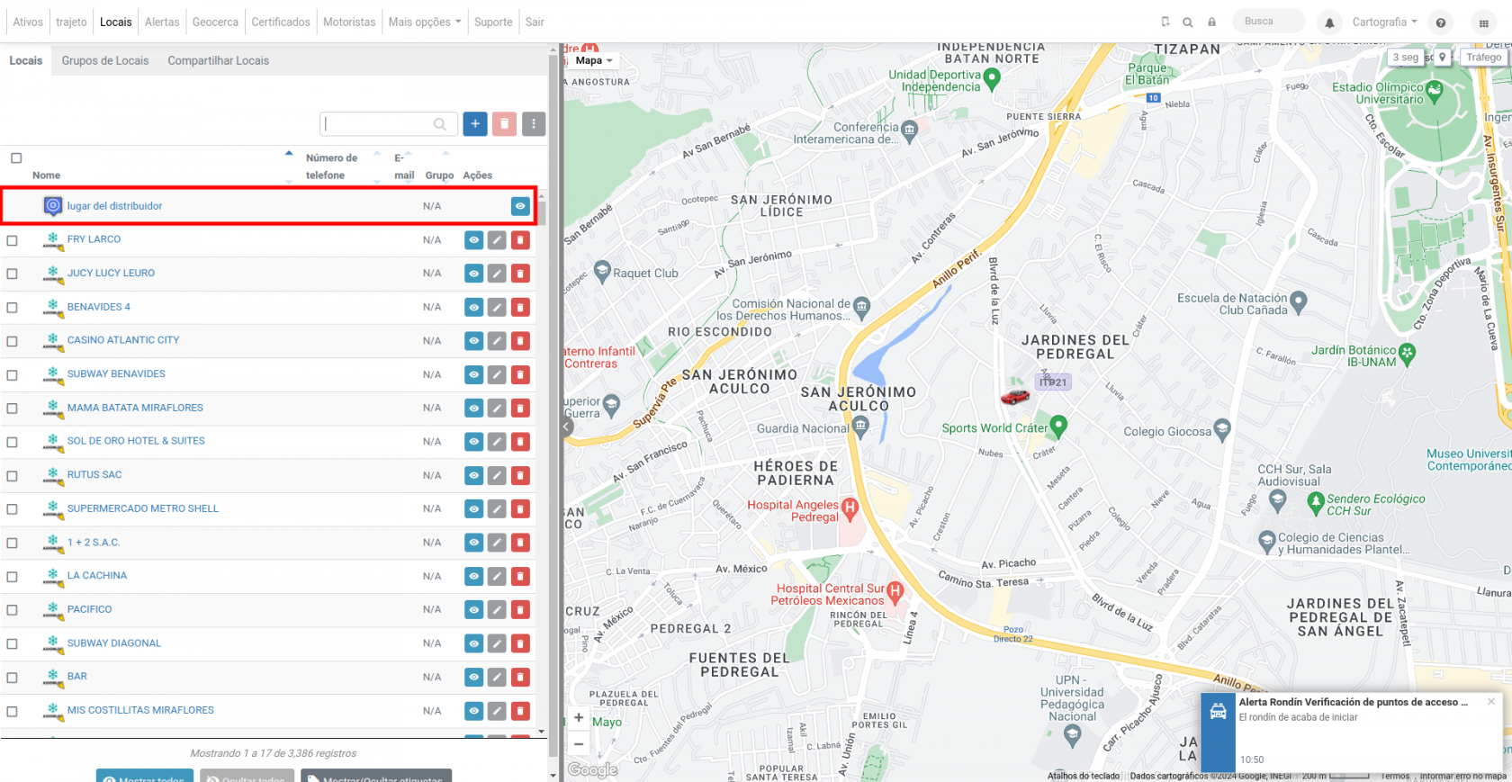The image size is (1512, 782).
Task: Click the Tráfego map button
Action: (x=1484, y=58)
